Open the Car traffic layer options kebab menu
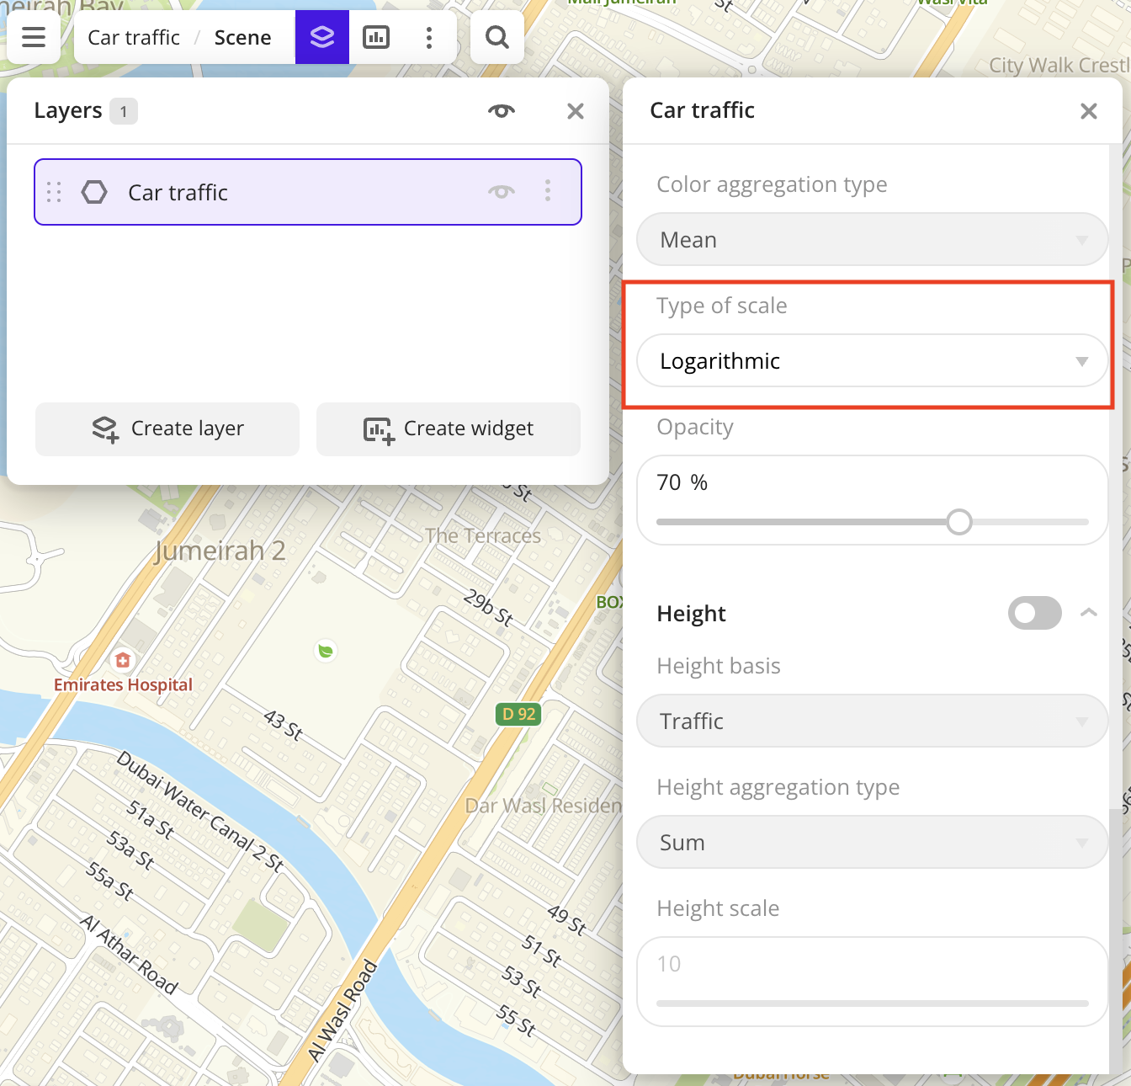This screenshot has height=1086, width=1131. click(548, 192)
